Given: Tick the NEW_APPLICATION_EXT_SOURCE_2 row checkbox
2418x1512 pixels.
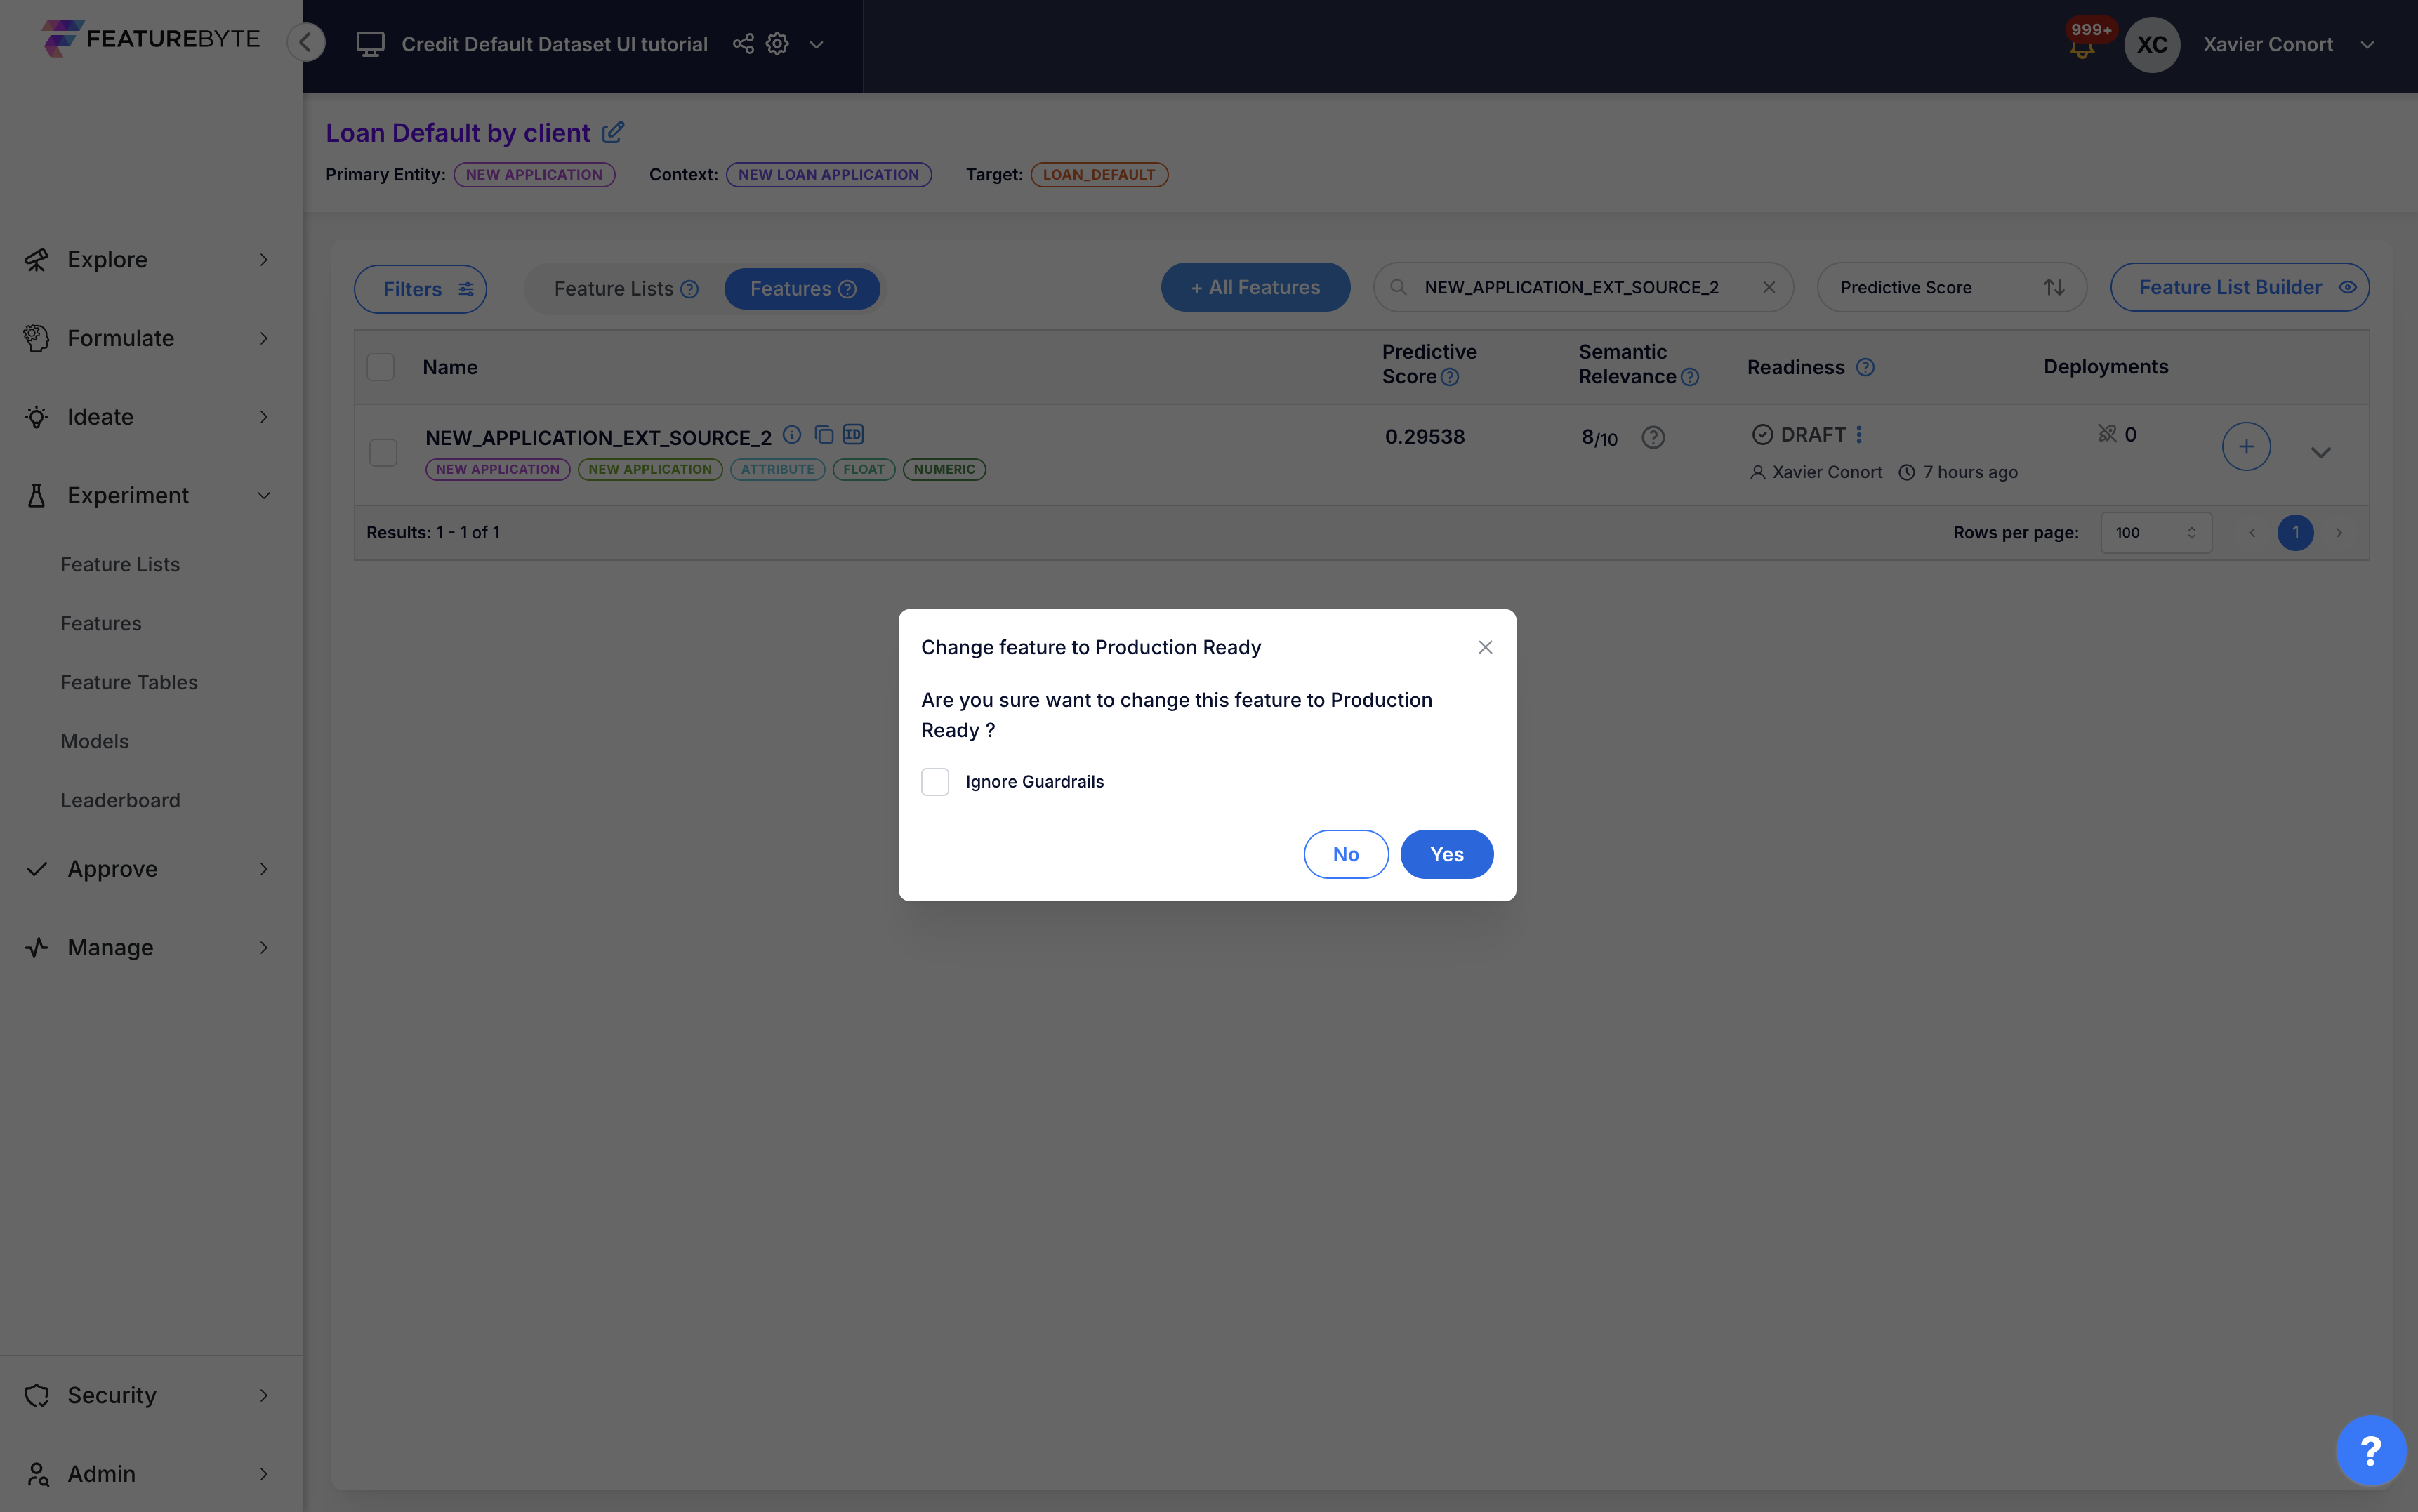Looking at the screenshot, I should pos(383,453).
